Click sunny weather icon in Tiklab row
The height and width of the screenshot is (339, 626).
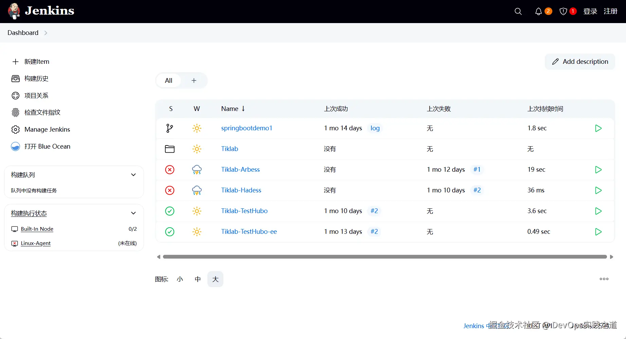pyautogui.click(x=197, y=149)
